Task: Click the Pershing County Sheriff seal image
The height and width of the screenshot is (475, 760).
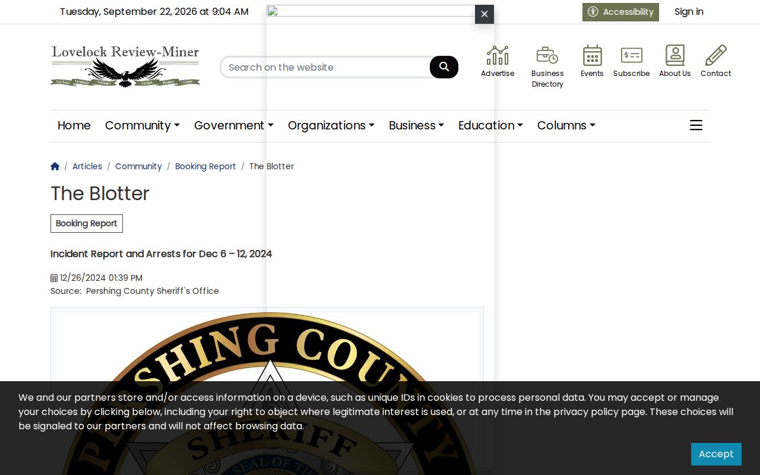Action: tap(267, 392)
